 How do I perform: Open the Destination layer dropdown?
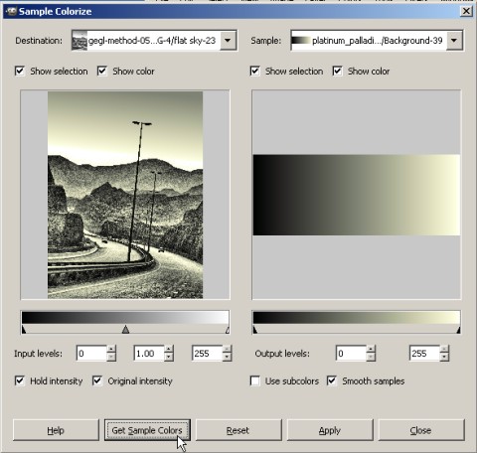click(x=228, y=41)
